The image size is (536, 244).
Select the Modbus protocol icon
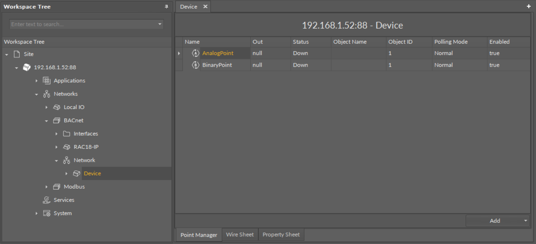coord(57,186)
